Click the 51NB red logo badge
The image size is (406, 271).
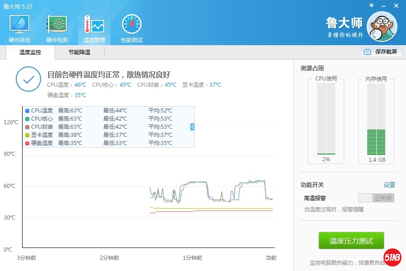(x=392, y=257)
